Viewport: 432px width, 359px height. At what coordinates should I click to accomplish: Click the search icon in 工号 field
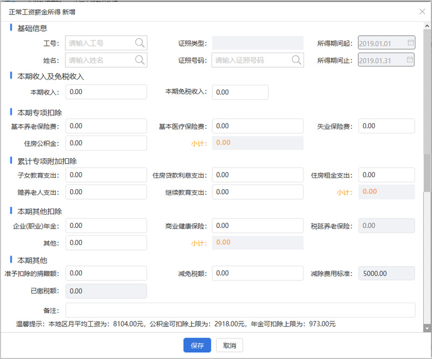140,43
